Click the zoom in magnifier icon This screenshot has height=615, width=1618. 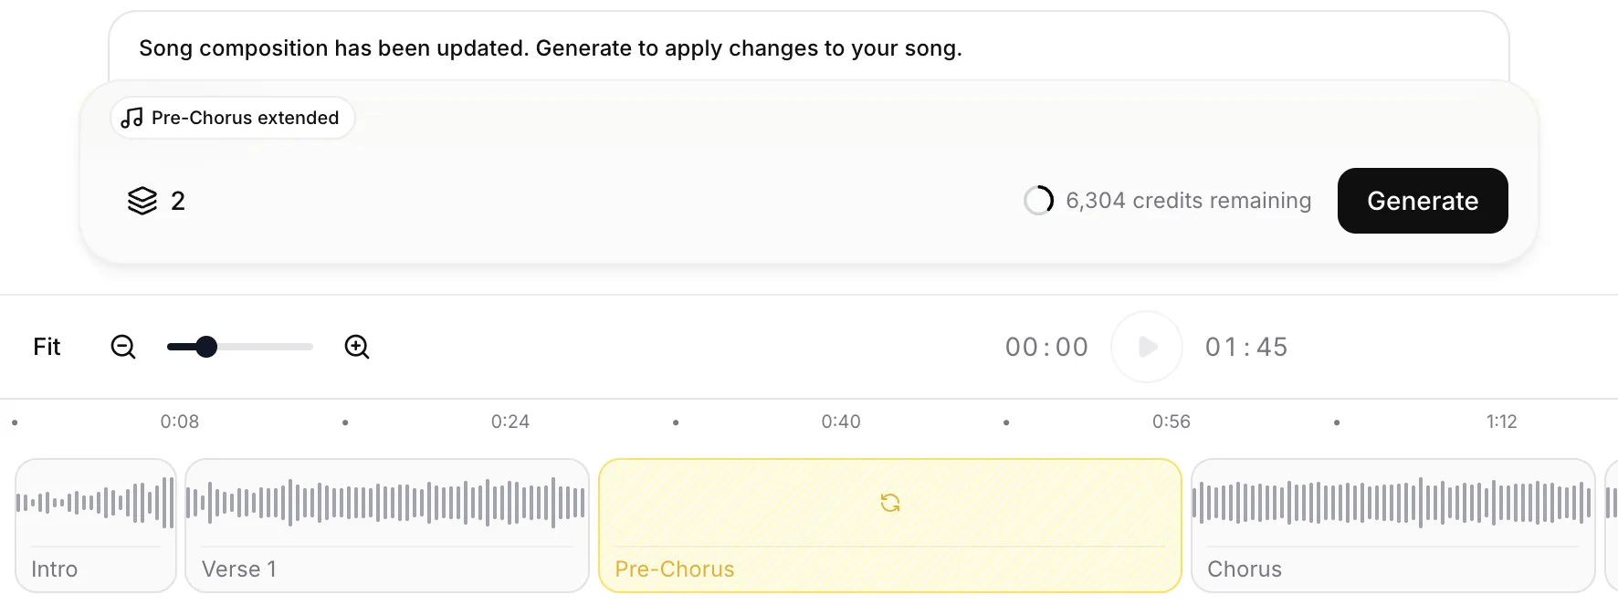(x=357, y=347)
